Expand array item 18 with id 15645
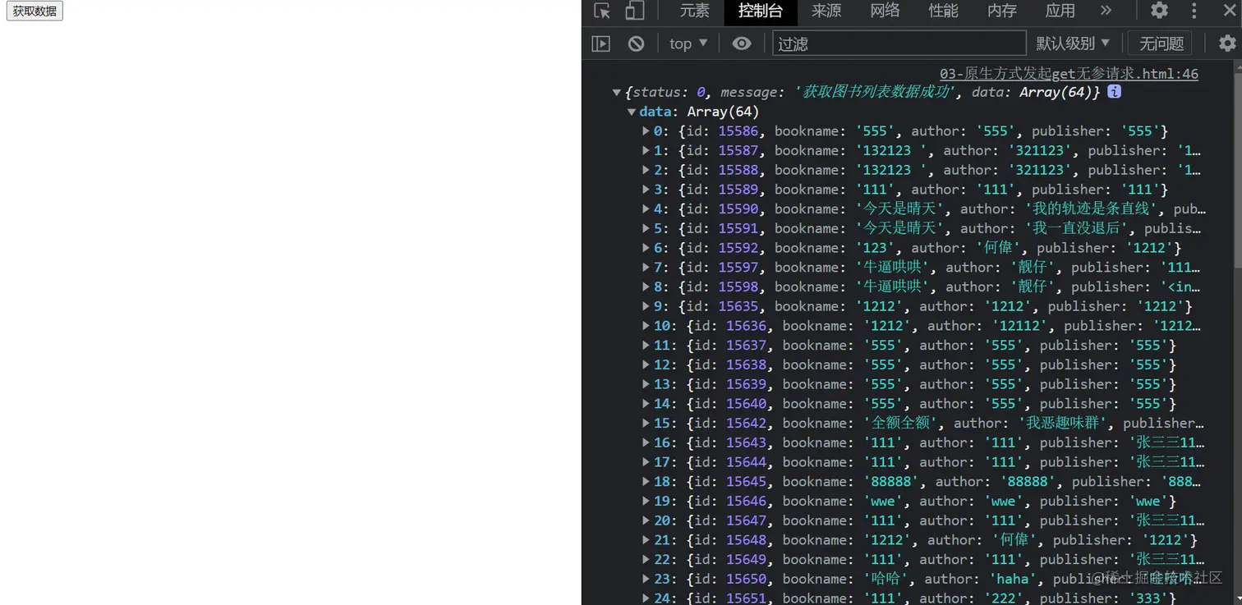1242x605 pixels. [646, 482]
